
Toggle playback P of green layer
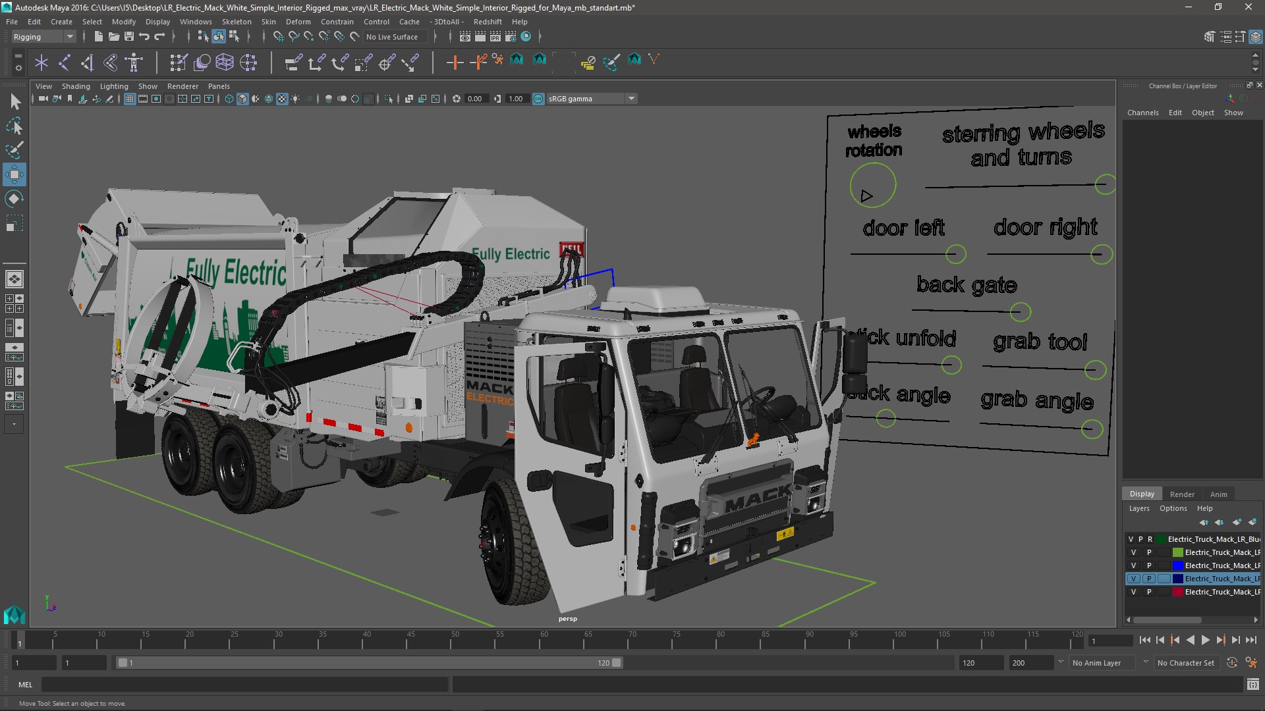click(x=1149, y=552)
